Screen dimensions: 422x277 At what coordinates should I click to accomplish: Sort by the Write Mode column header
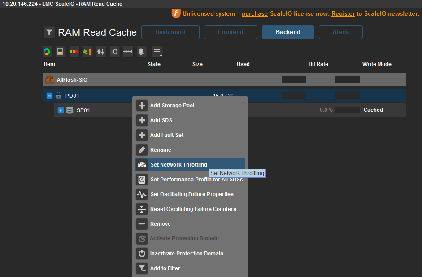click(377, 64)
